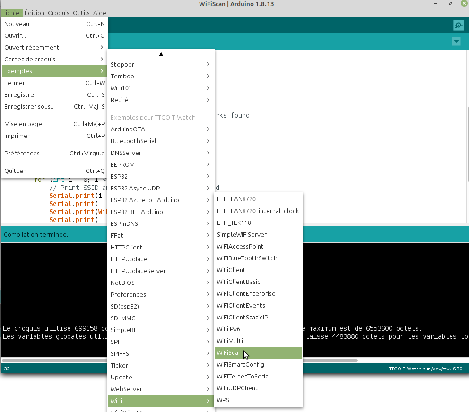This screenshot has height=412, width=469.
Task: Select Mise en page entry
Action: (x=54, y=124)
